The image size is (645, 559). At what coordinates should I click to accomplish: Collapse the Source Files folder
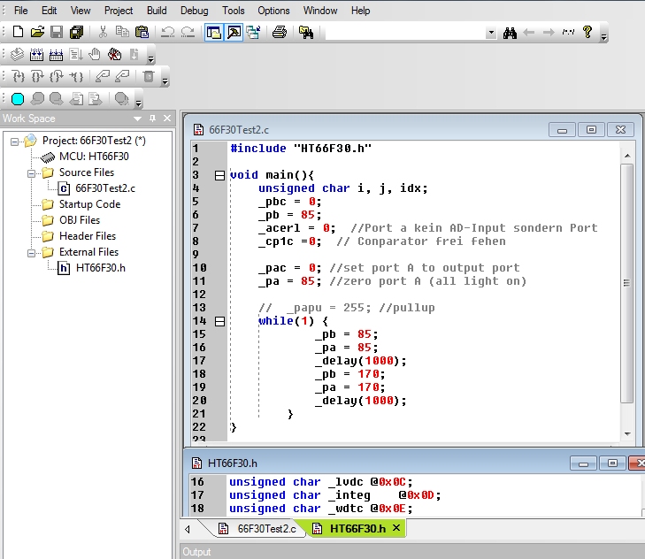tap(32, 172)
